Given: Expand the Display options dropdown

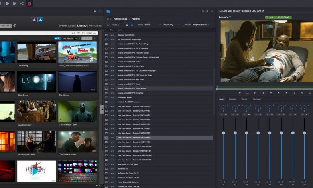Looking at the screenshot, I should coord(201,24).
